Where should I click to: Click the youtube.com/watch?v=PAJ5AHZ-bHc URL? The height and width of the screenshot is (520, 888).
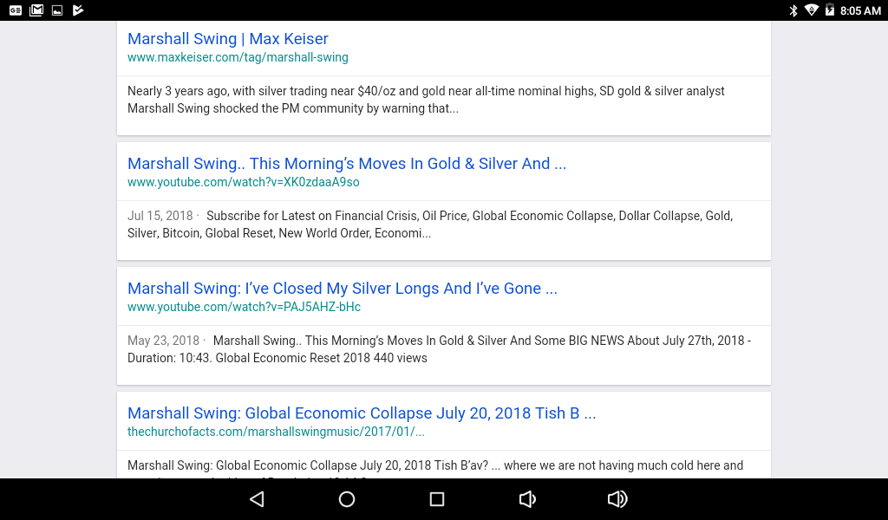(244, 307)
